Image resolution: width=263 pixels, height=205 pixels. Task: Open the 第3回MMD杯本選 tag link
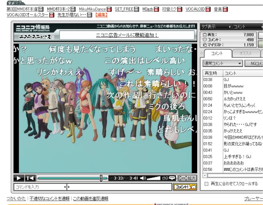(x=22, y=9)
